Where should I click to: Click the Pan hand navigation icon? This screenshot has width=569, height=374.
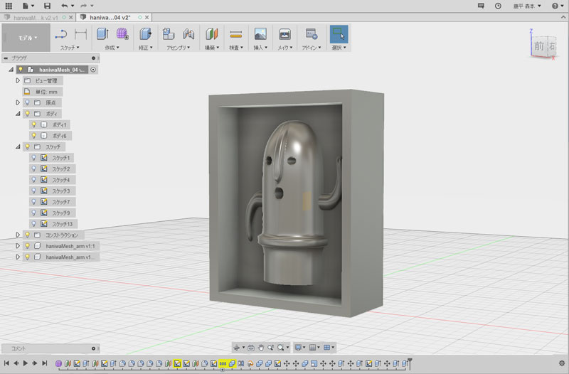260,348
